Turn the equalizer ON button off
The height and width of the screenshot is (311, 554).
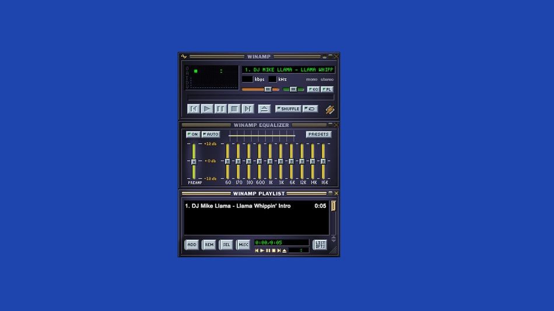[x=192, y=135]
